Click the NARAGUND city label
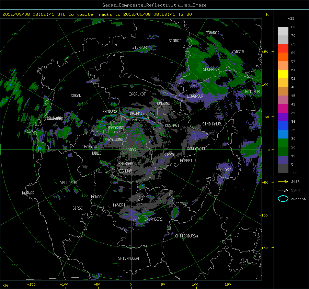The image size is (309, 289). 116,127
